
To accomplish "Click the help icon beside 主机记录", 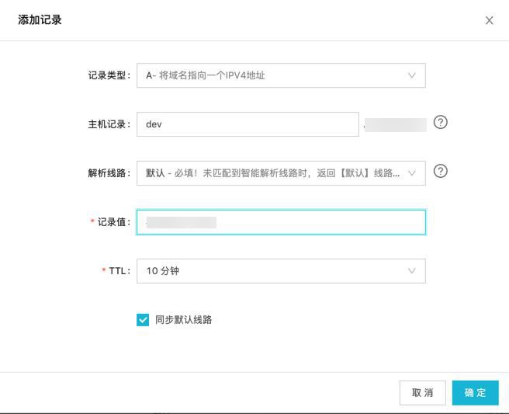I will 441,123.
